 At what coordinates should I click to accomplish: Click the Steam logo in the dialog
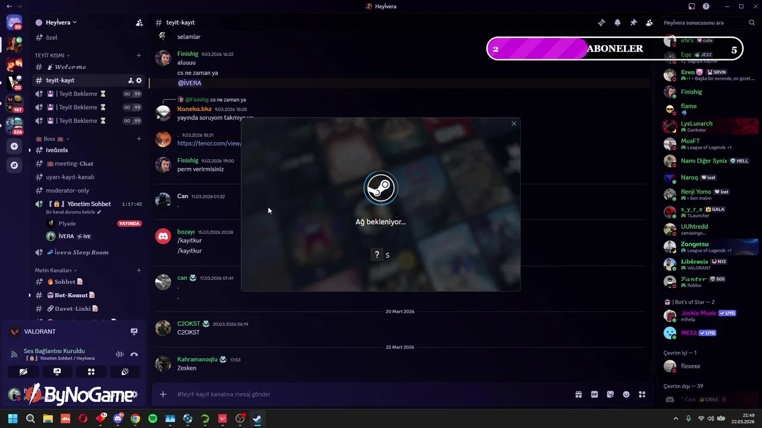(x=380, y=188)
